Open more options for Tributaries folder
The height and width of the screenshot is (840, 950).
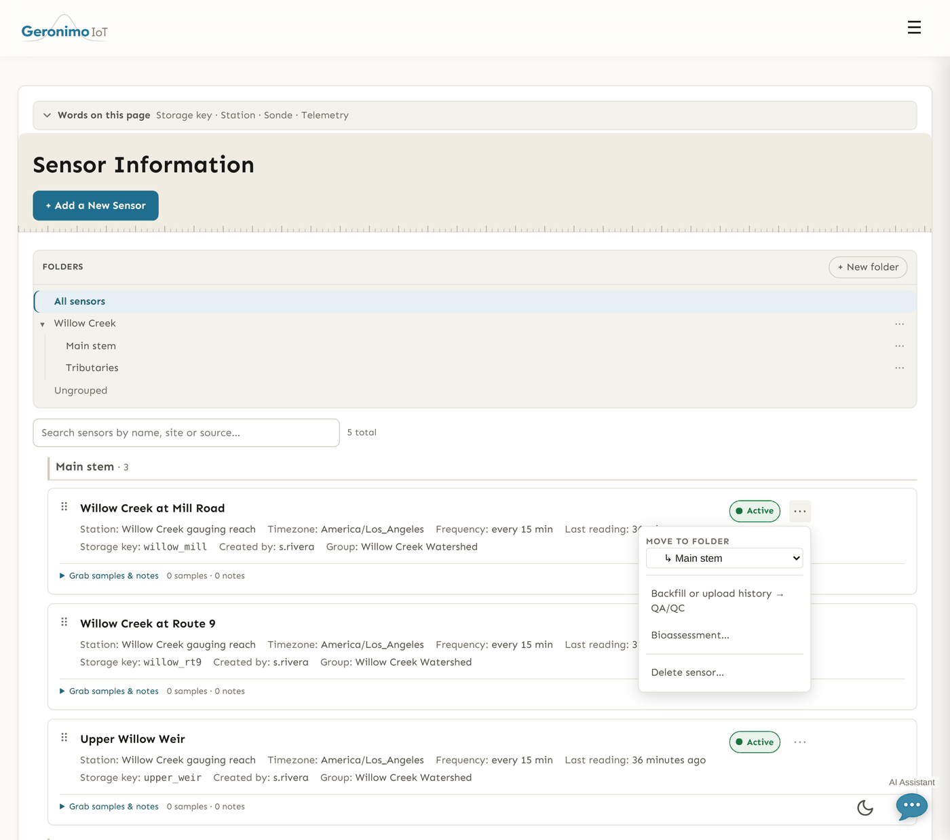point(899,368)
